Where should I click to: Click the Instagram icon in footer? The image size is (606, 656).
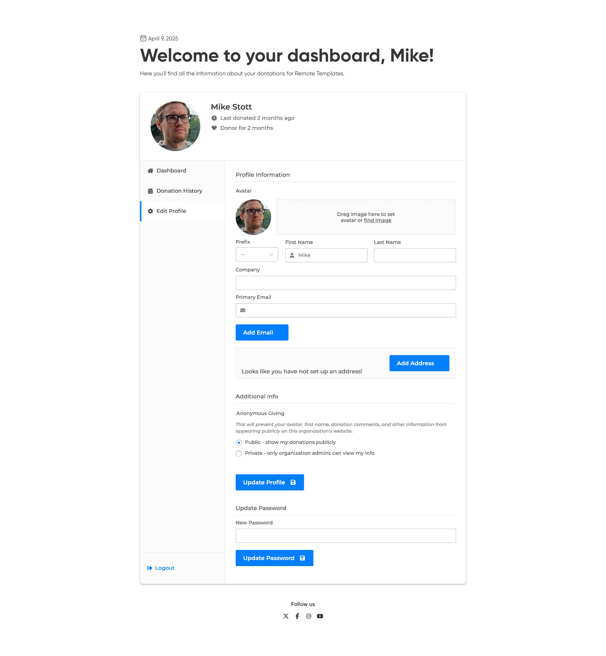[x=309, y=616]
